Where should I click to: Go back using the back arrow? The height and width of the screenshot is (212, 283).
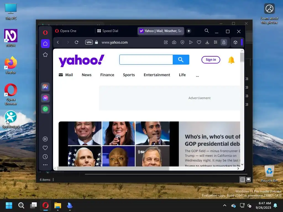pos(58,42)
